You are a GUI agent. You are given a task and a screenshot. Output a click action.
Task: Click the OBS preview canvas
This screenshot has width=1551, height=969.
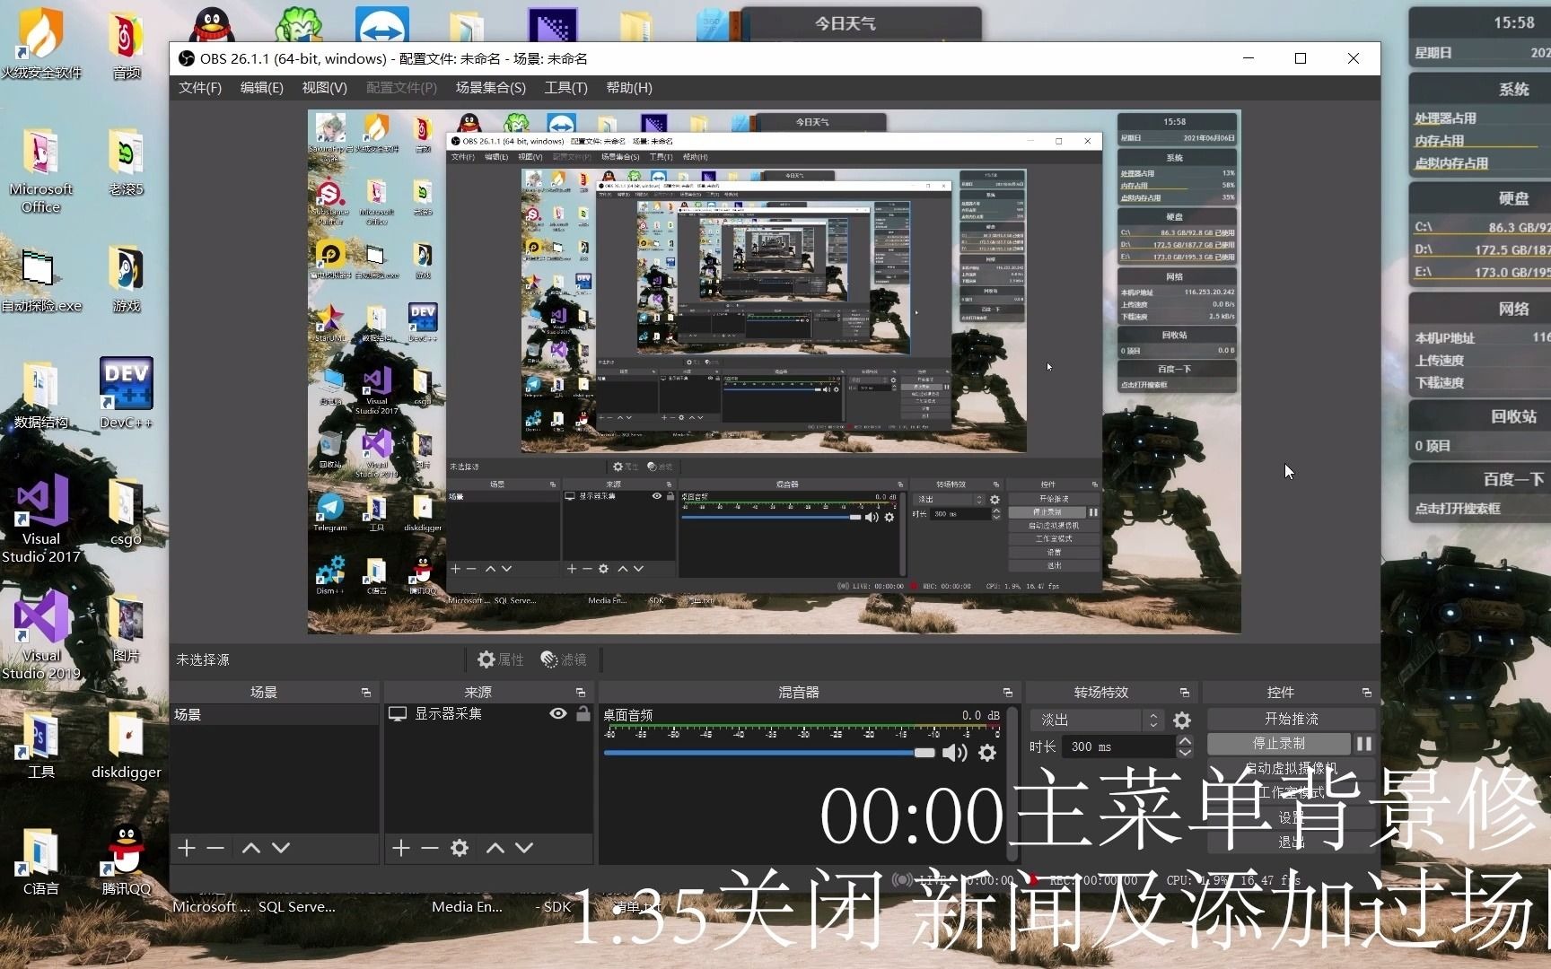pos(775,371)
